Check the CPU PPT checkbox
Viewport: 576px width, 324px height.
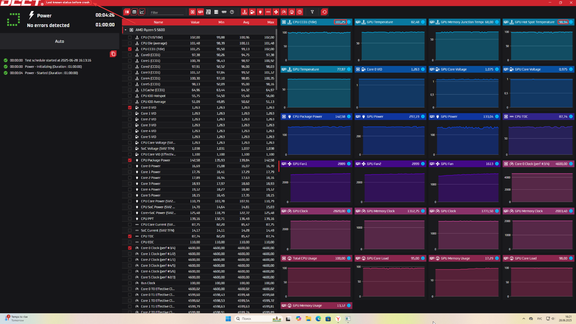pos(130,219)
